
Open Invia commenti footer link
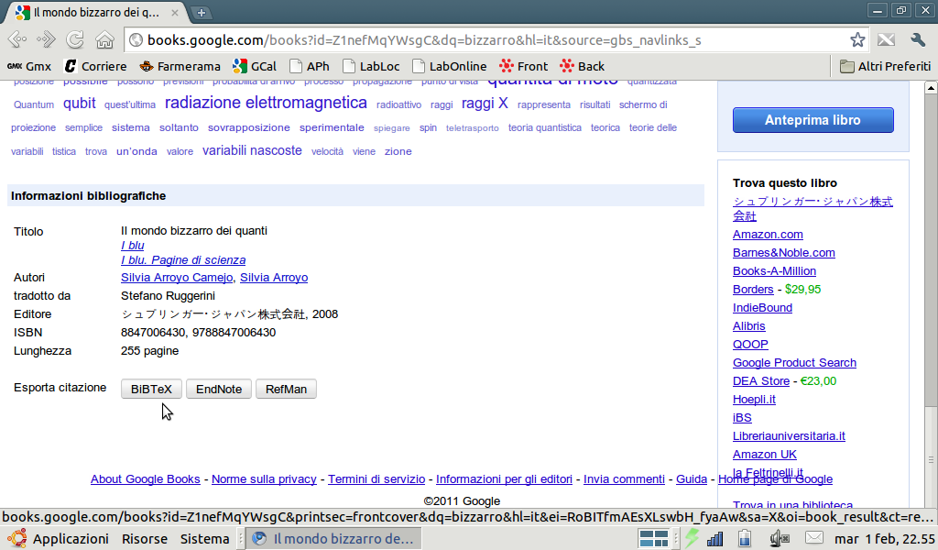[624, 479]
